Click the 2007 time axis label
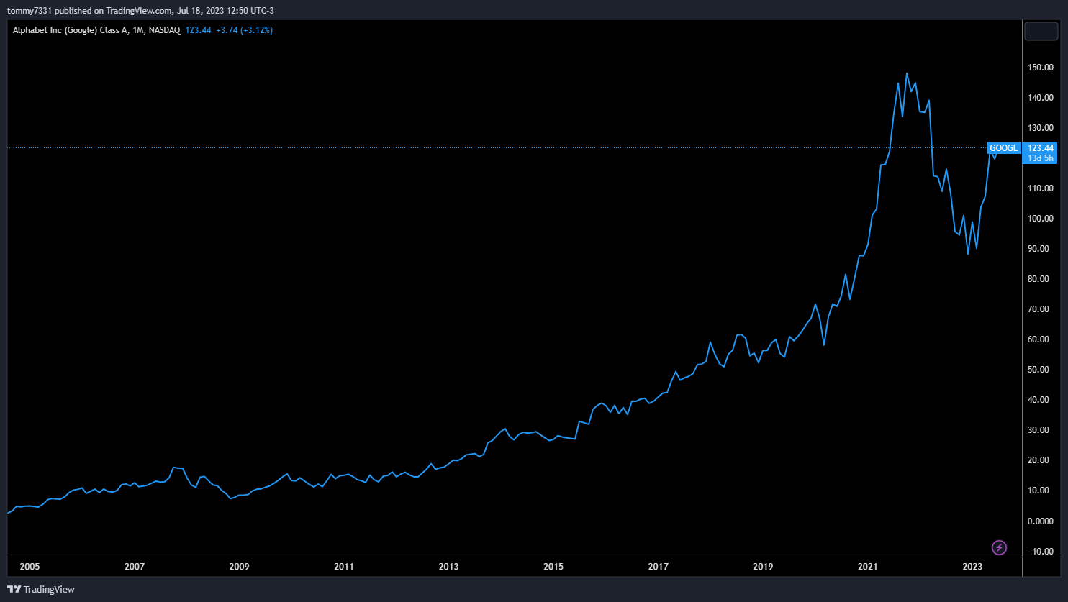Screen dimensions: 1068x602 (135, 567)
